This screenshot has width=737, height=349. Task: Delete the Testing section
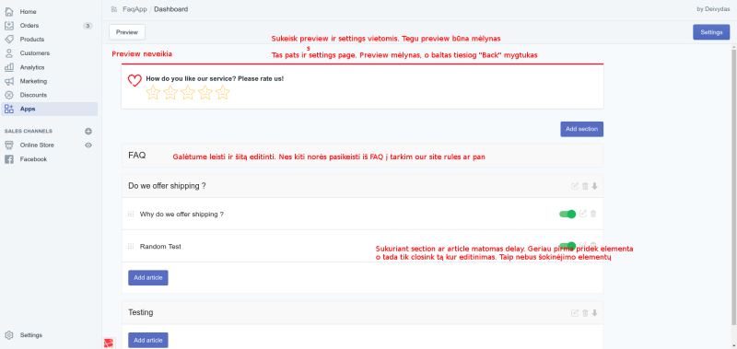585,313
